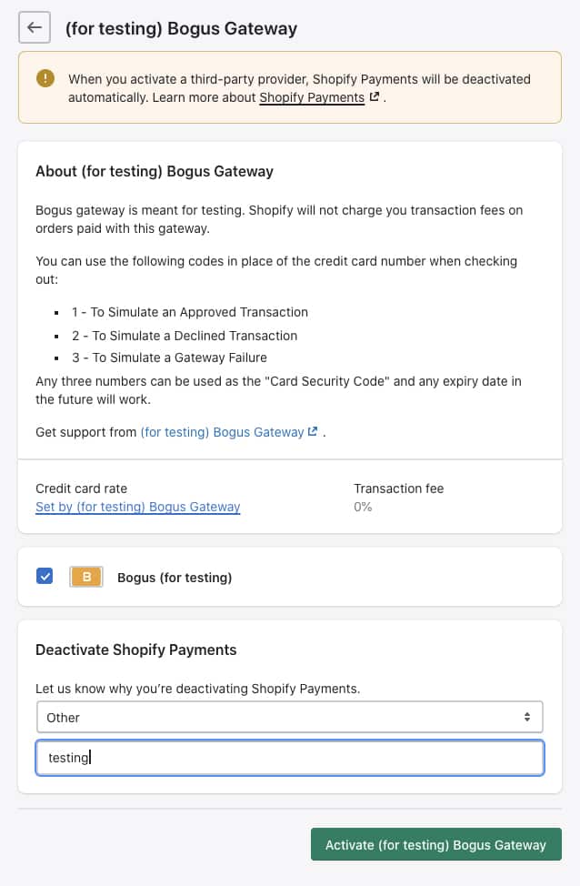Click the Simulate an Approved Transaction list item

pos(190,312)
